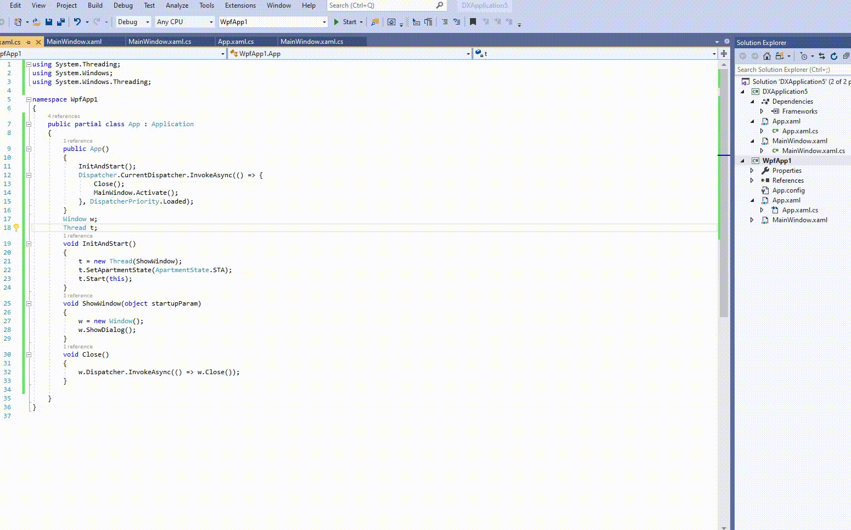Collapse the WpfApp1 project node
The width and height of the screenshot is (851, 530).
tap(743, 161)
